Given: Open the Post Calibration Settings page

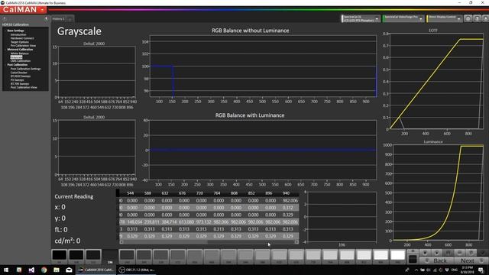Looking at the screenshot, I should point(25,69).
